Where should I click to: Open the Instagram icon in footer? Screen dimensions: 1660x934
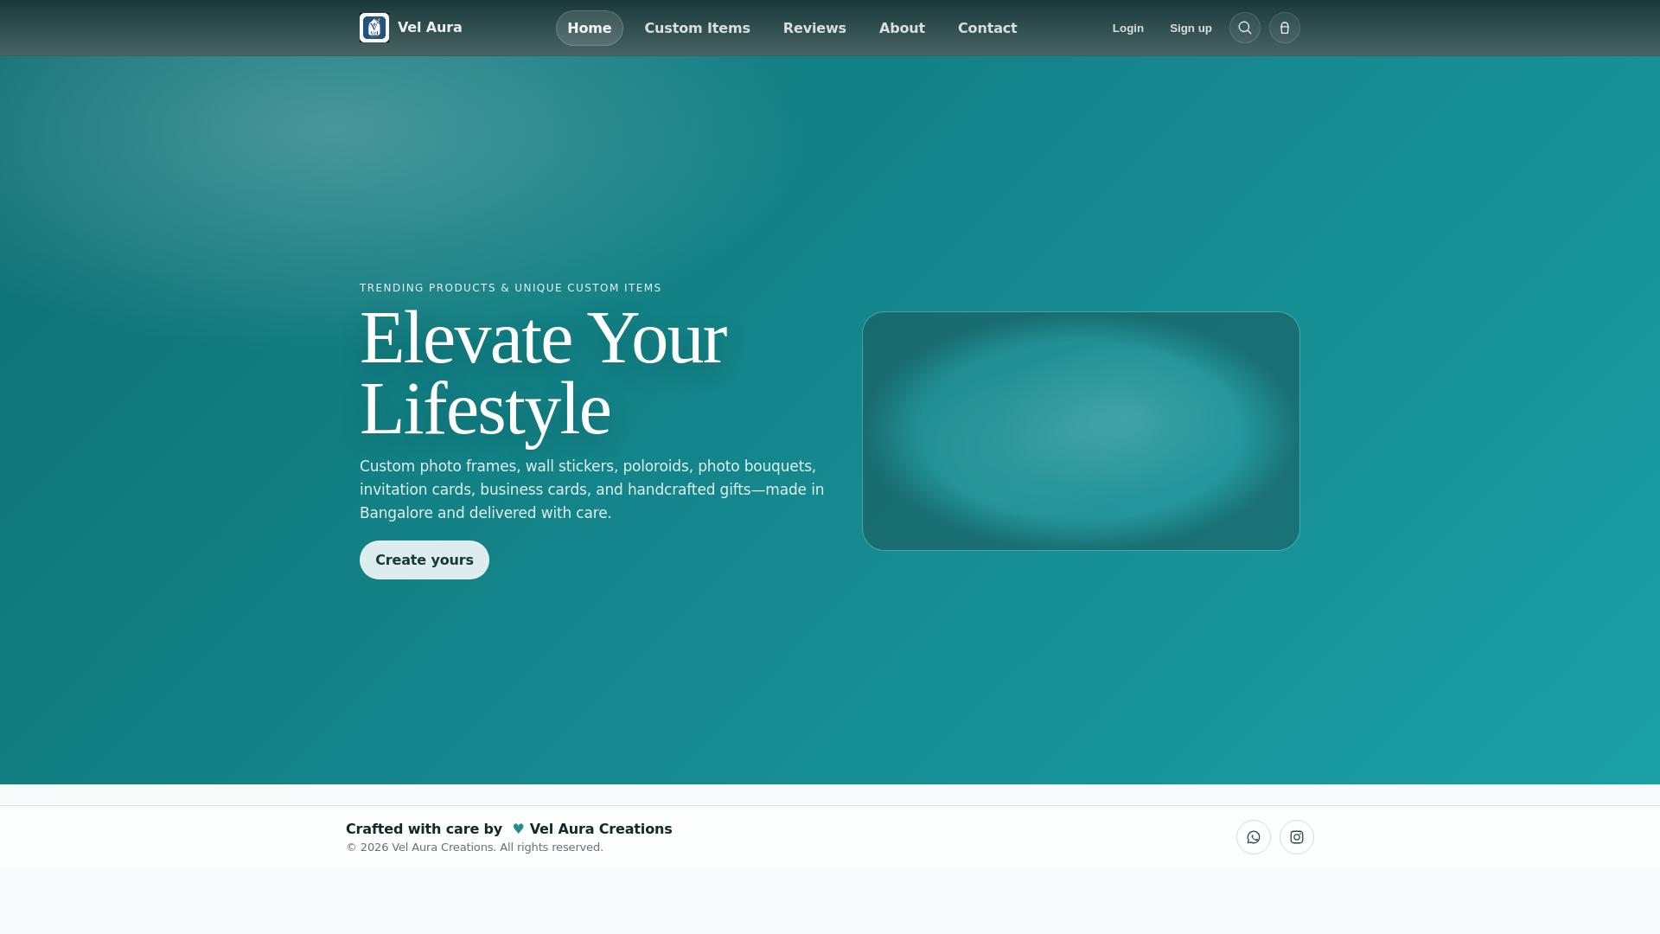tap(1297, 837)
